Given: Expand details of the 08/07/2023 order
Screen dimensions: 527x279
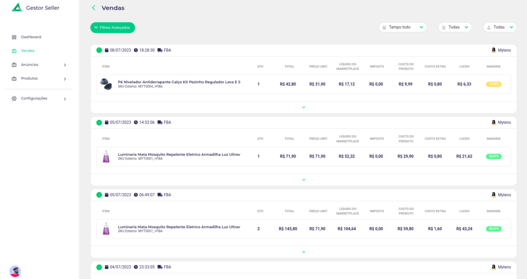Looking at the screenshot, I should (304, 108).
